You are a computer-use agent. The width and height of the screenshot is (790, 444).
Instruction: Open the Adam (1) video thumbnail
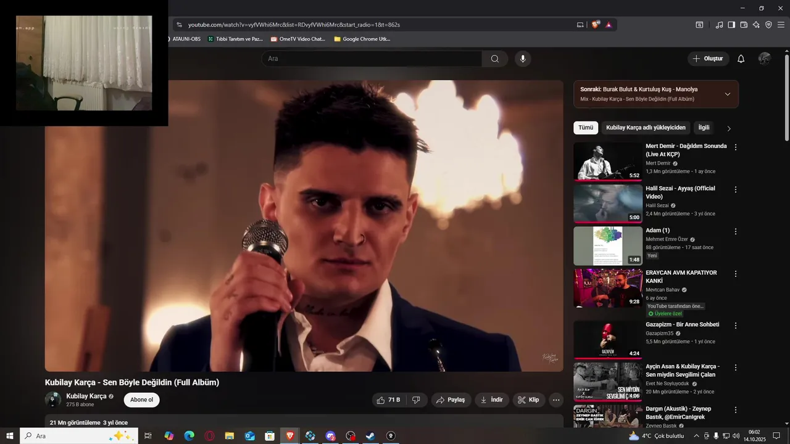[608, 246]
